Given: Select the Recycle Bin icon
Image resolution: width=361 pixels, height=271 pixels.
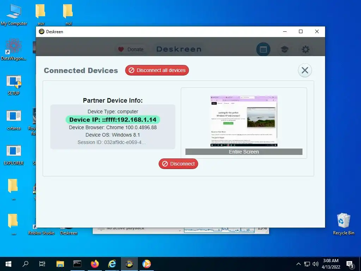Looking at the screenshot, I should tap(343, 224).
